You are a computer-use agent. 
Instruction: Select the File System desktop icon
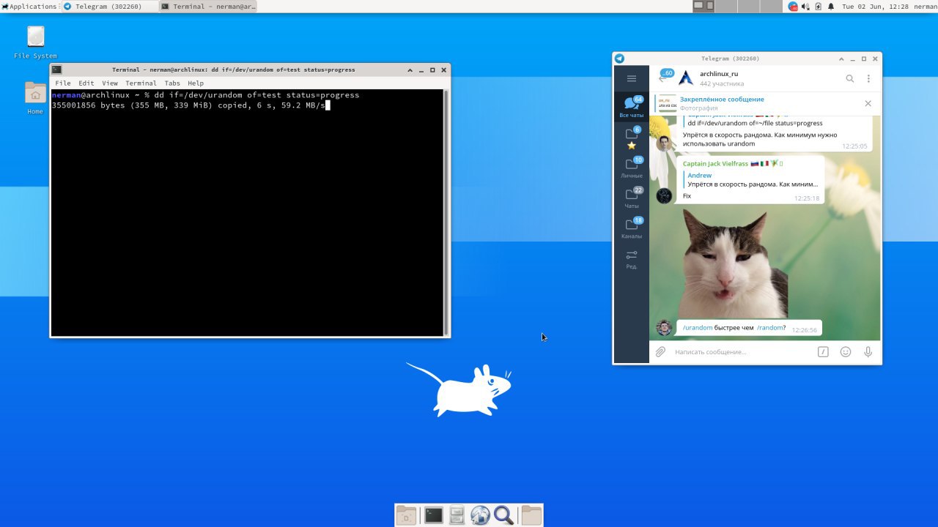click(35, 42)
